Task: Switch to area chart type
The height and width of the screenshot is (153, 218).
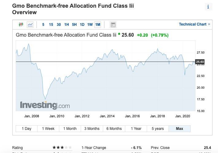Action: [30, 24]
